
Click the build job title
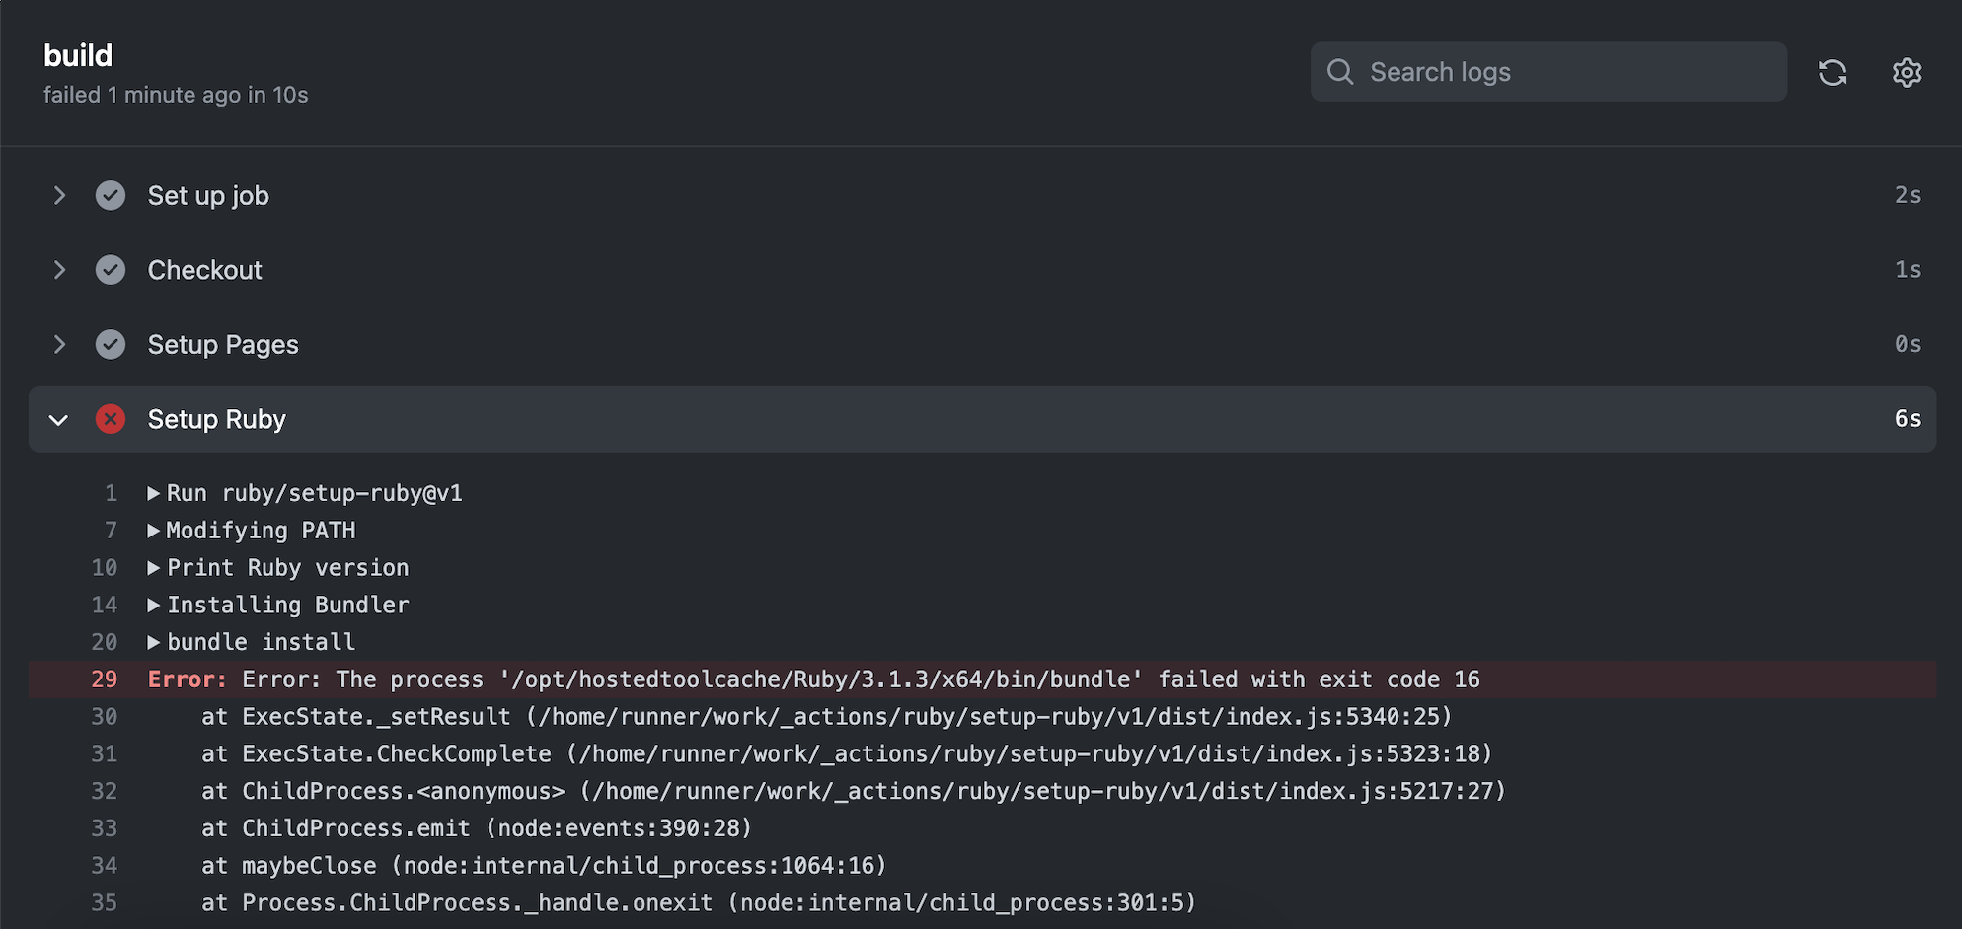(x=78, y=55)
